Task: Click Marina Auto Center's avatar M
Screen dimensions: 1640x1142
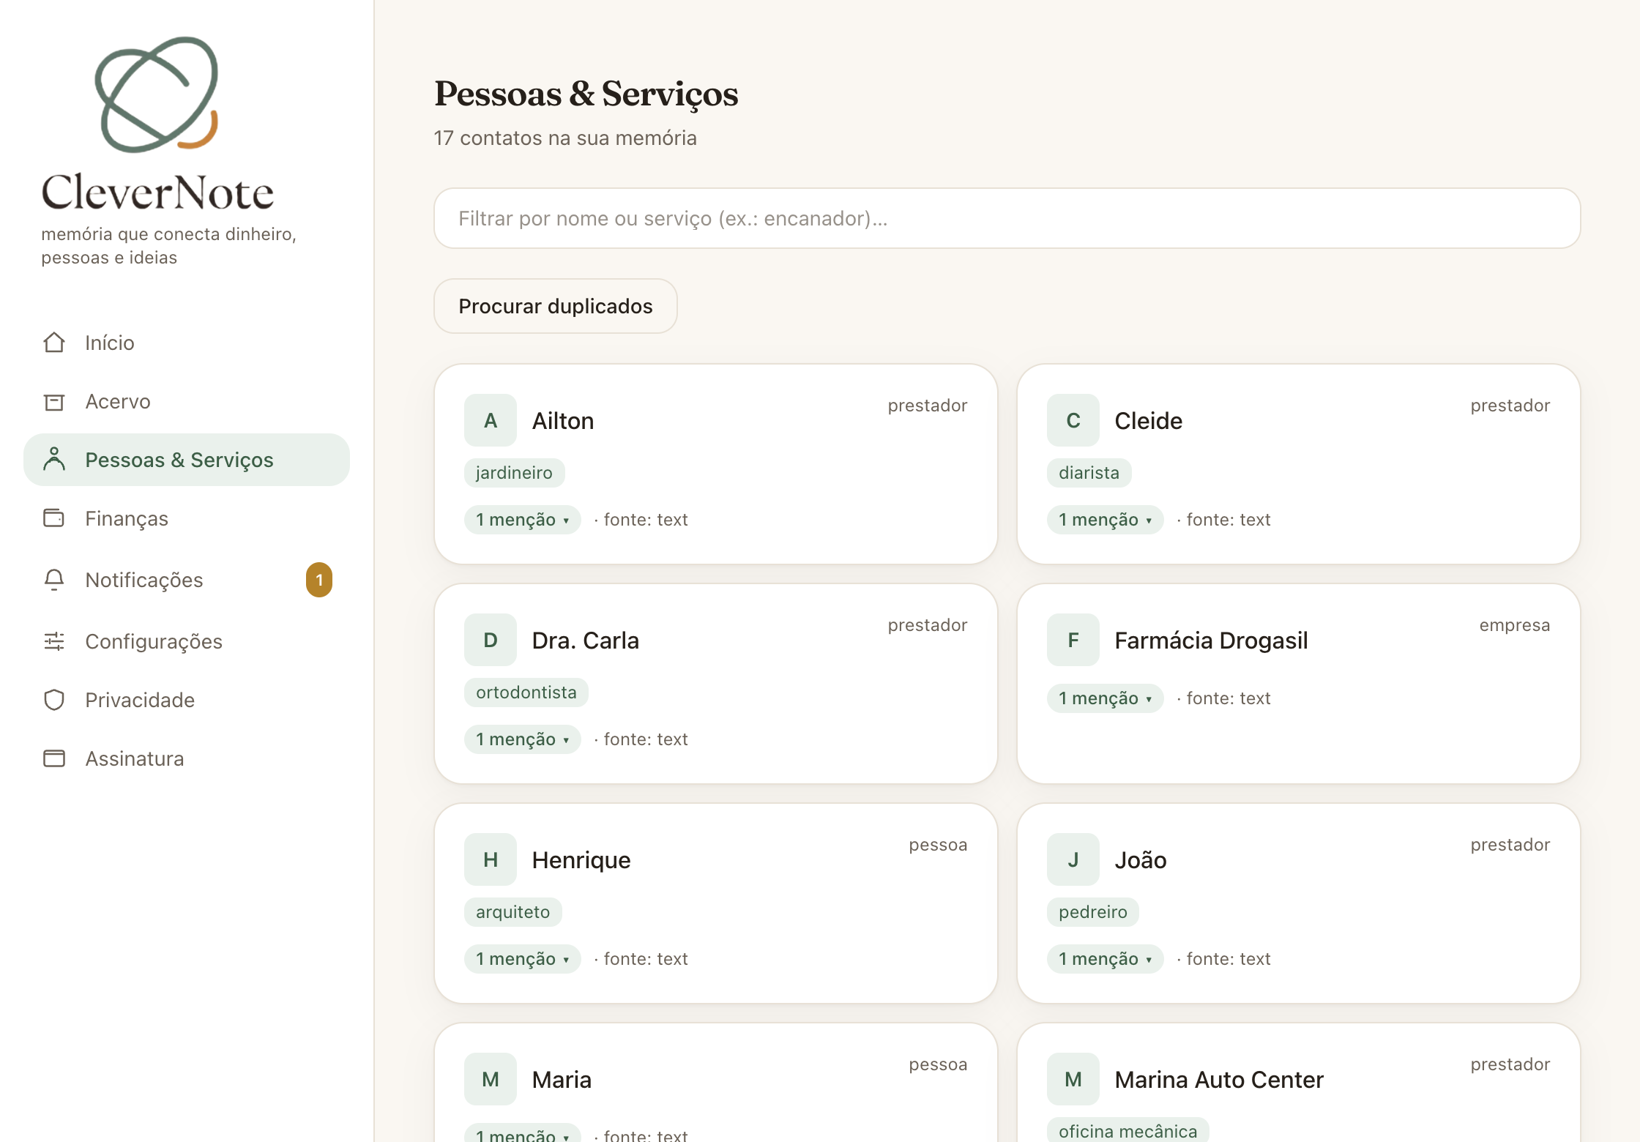Action: click(1073, 1079)
